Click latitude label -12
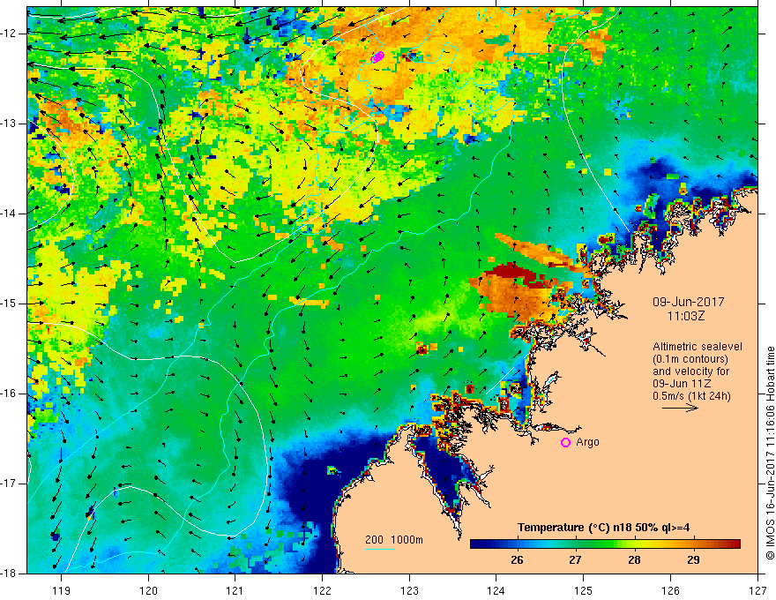 click(x=9, y=34)
